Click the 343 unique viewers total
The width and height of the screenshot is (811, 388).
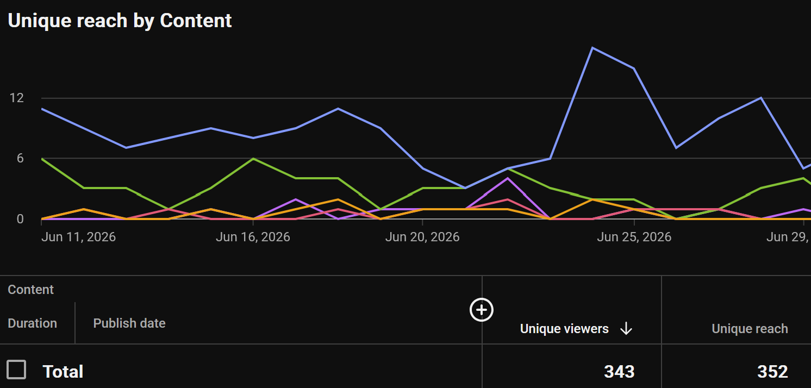(619, 372)
